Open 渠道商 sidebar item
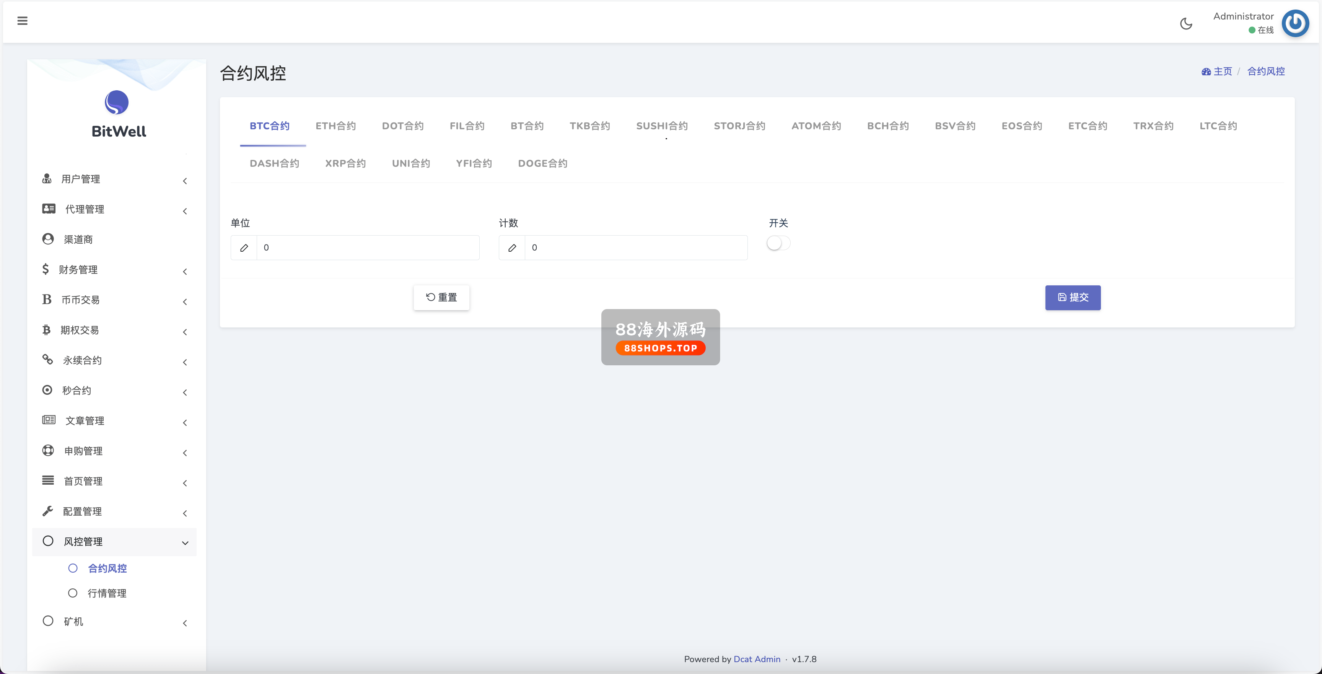1322x674 pixels. point(78,239)
